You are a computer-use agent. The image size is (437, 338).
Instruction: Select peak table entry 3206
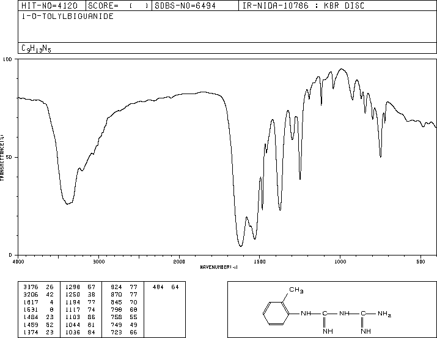(x=39, y=295)
